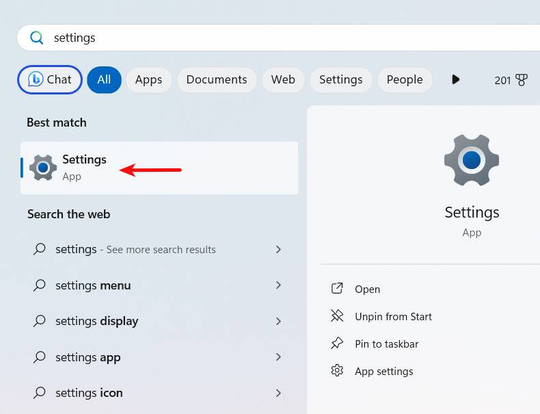Open Bing Chat pill button

click(x=50, y=79)
